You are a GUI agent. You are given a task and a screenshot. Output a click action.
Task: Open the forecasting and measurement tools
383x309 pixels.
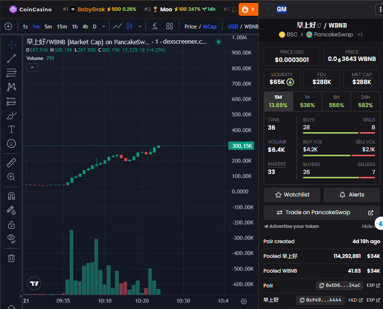click(11, 101)
